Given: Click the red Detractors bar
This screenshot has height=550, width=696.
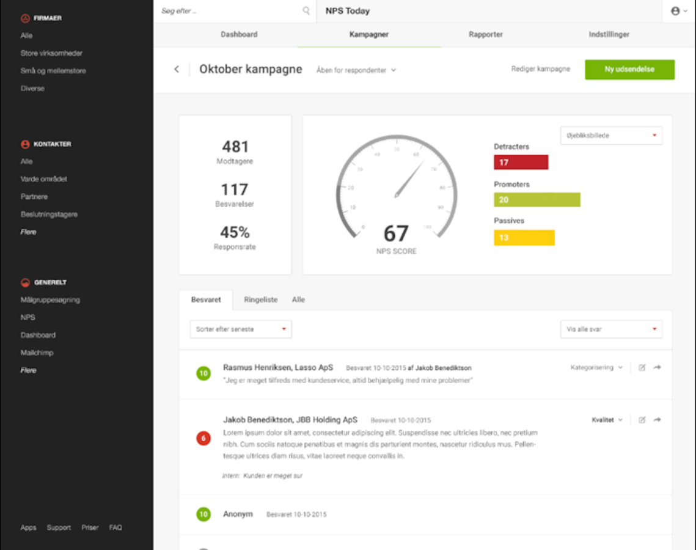Looking at the screenshot, I should pos(521,163).
